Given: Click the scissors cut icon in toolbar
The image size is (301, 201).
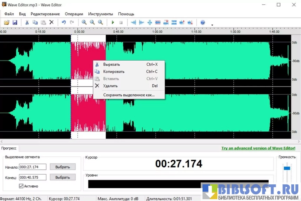Looking at the screenshot, I should (27, 22).
